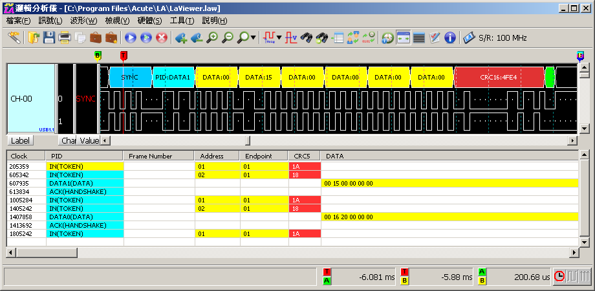Open the zoom magnifier dropdown arrow

click(x=253, y=38)
